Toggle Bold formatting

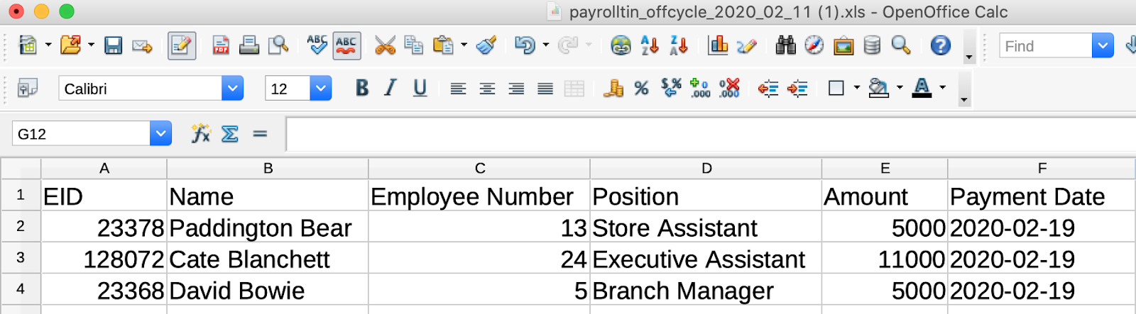point(362,88)
